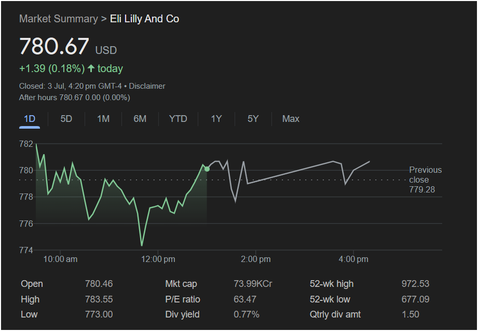The width and height of the screenshot is (478, 331).
Task: Click the P/E ratio label
Action: point(182,299)
